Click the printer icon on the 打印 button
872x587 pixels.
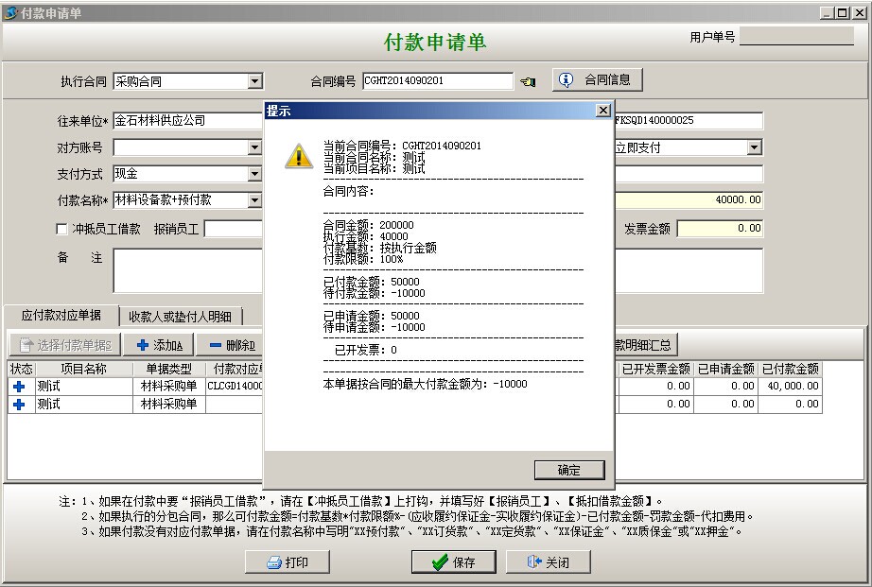[269, 562]
